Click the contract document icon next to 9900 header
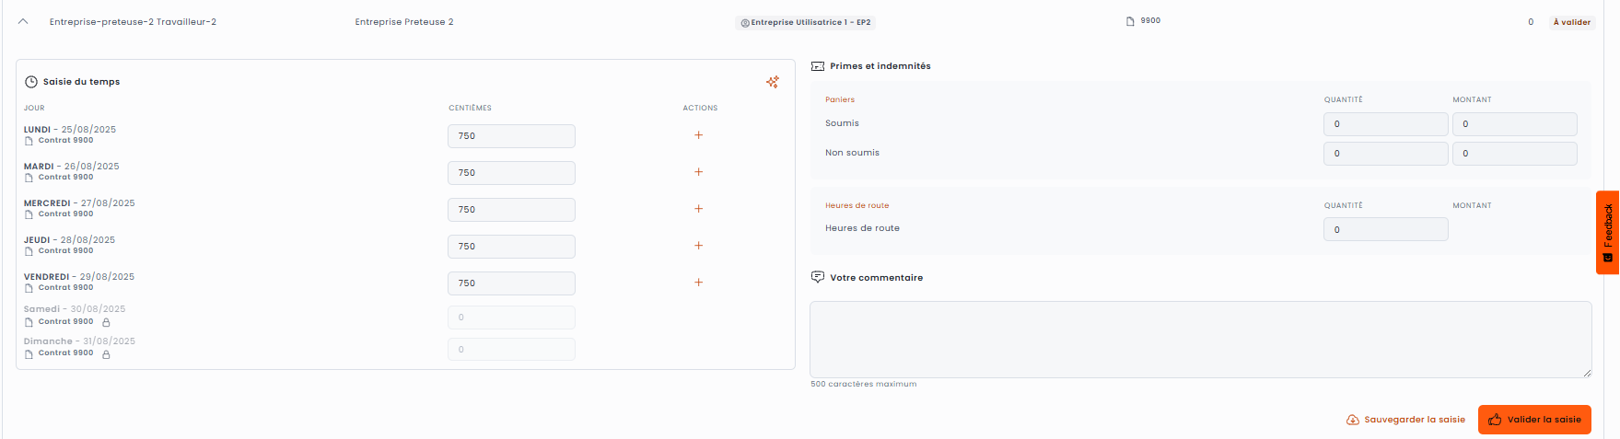The image size is (1620, 439). click(1130, 21)
